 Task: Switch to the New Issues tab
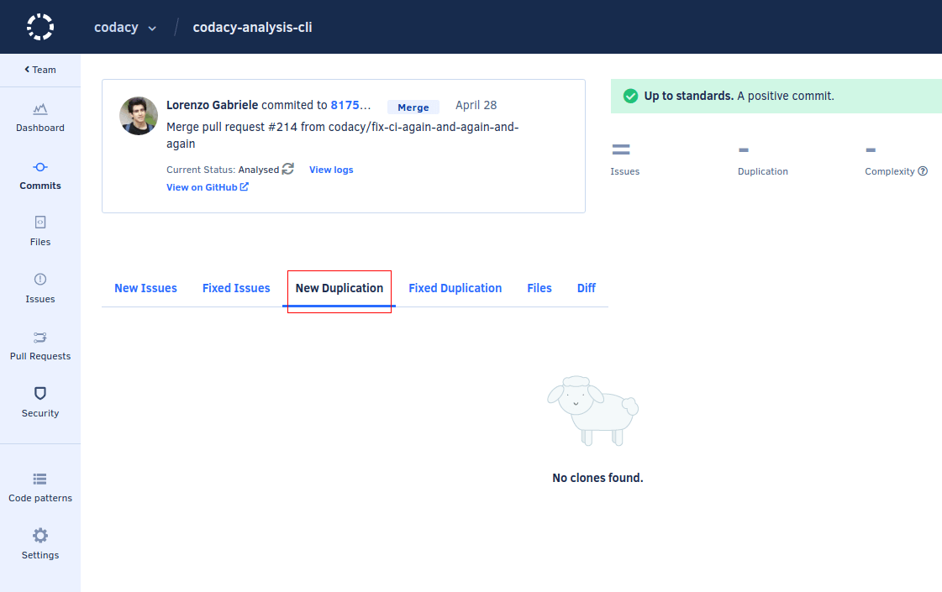pos(145,288)
